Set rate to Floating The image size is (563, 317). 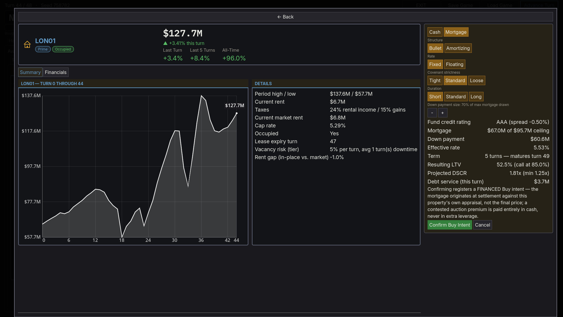click(455, 64)
